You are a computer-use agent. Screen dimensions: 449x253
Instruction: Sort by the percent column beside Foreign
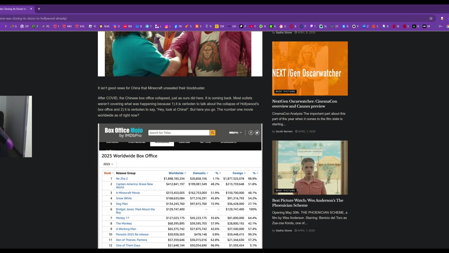255,173
